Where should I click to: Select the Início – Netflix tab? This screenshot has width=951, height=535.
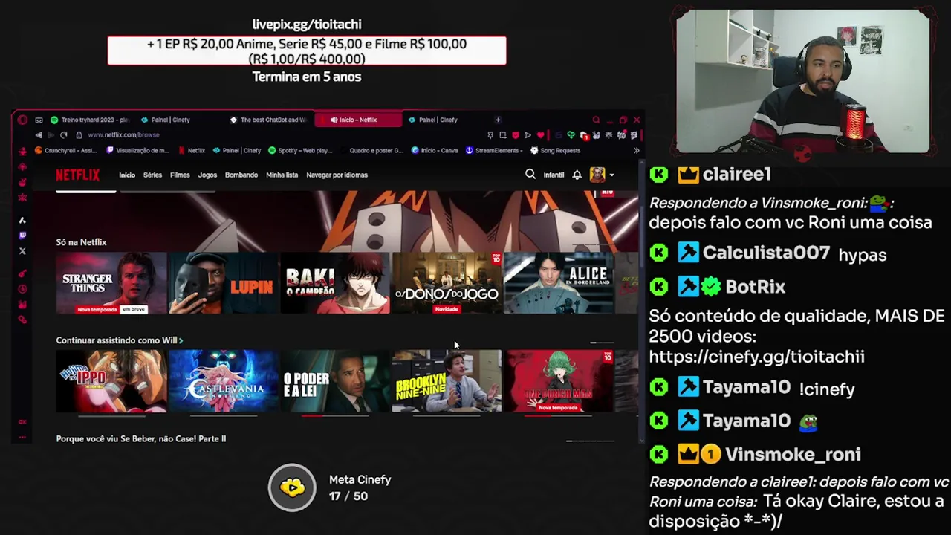357,120
